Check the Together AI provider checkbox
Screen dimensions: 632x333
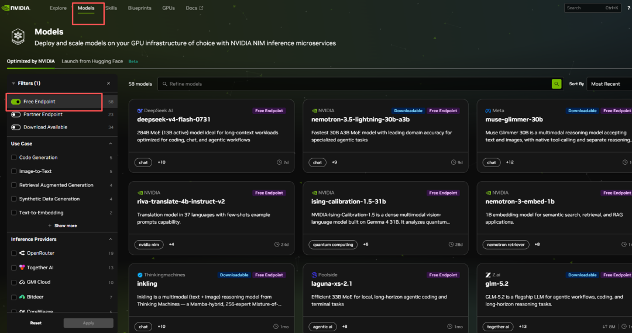click(13, 268)
